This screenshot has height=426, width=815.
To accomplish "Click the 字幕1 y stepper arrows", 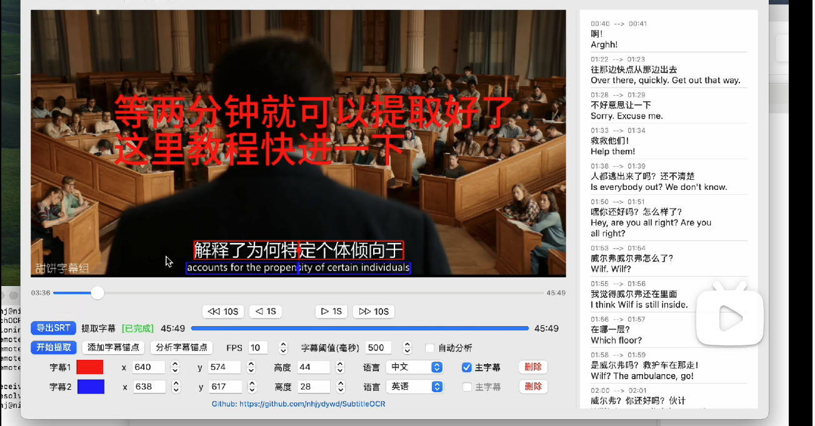I will click(x=251, y=367).
